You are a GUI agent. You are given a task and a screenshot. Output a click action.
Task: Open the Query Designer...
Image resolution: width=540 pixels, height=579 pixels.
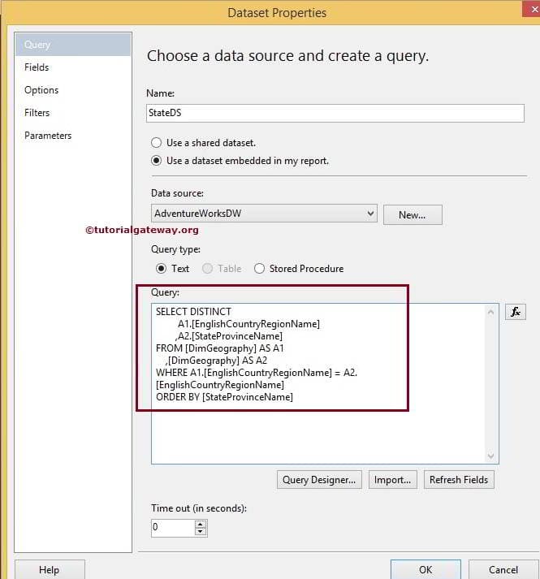319,480
